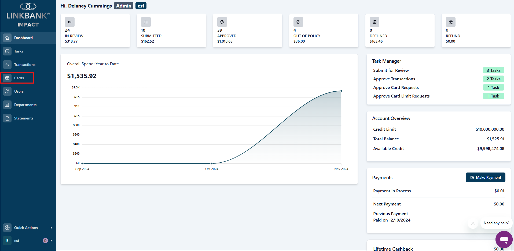Open Approve Card Limit Requests 1 Task badge
The height and width of the screenshot is (251, 514).
493,96
